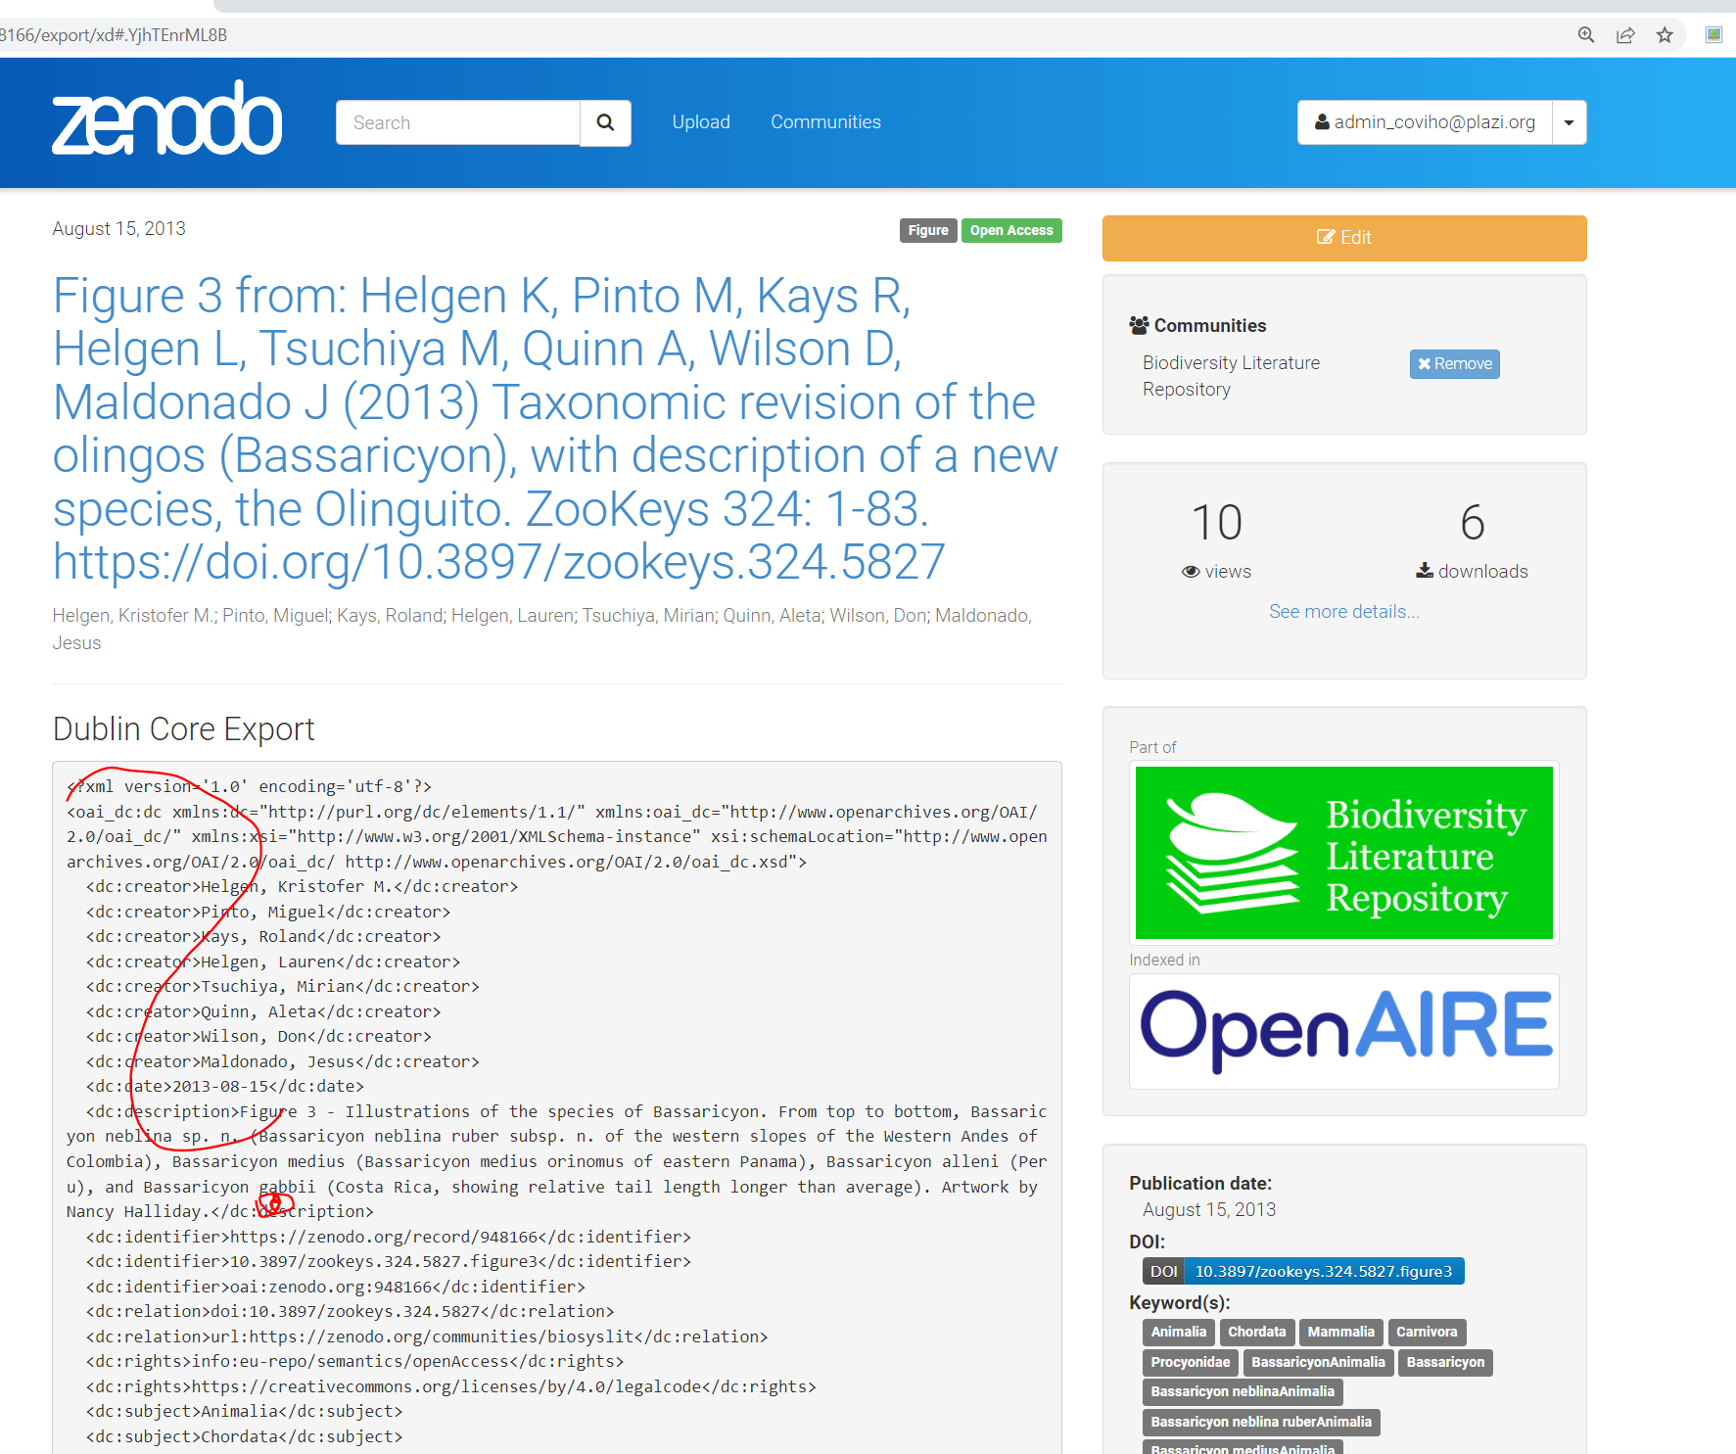
Task: Click the Chordata keyword tag
Action: pyautogui.click(x=1256, y=1333)
